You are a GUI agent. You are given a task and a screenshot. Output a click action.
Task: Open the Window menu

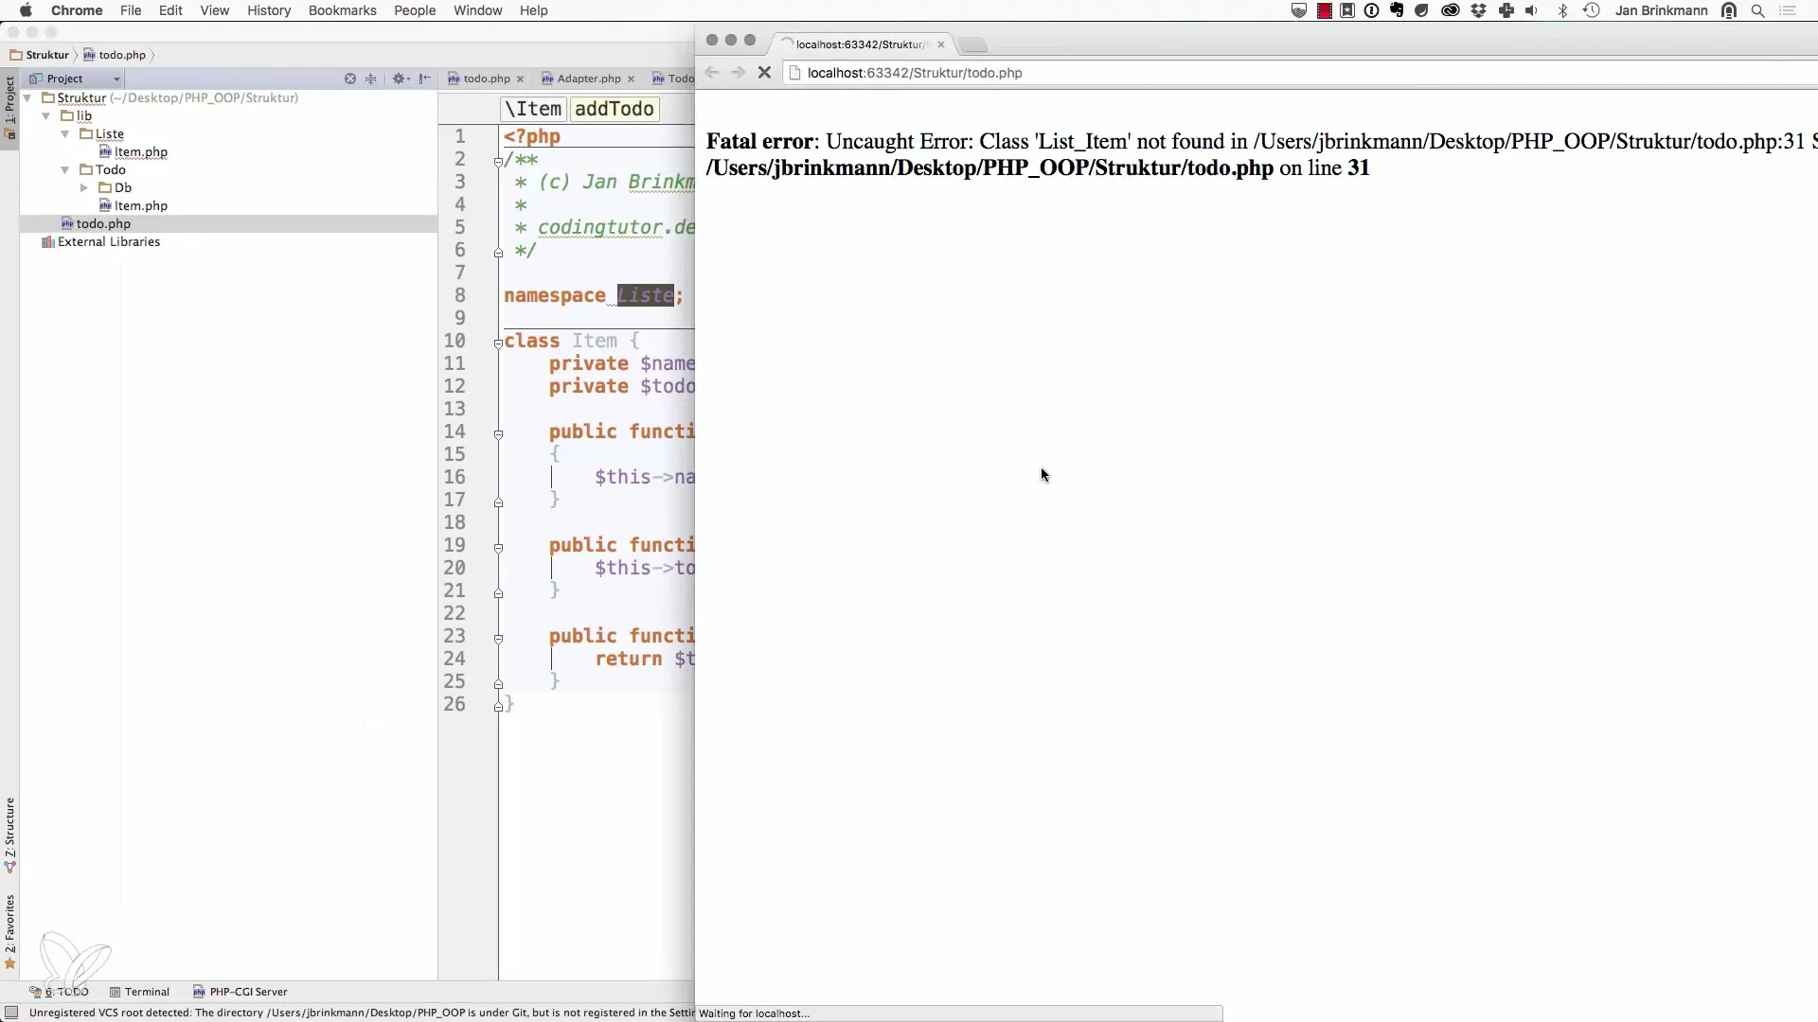coord(478,10)
